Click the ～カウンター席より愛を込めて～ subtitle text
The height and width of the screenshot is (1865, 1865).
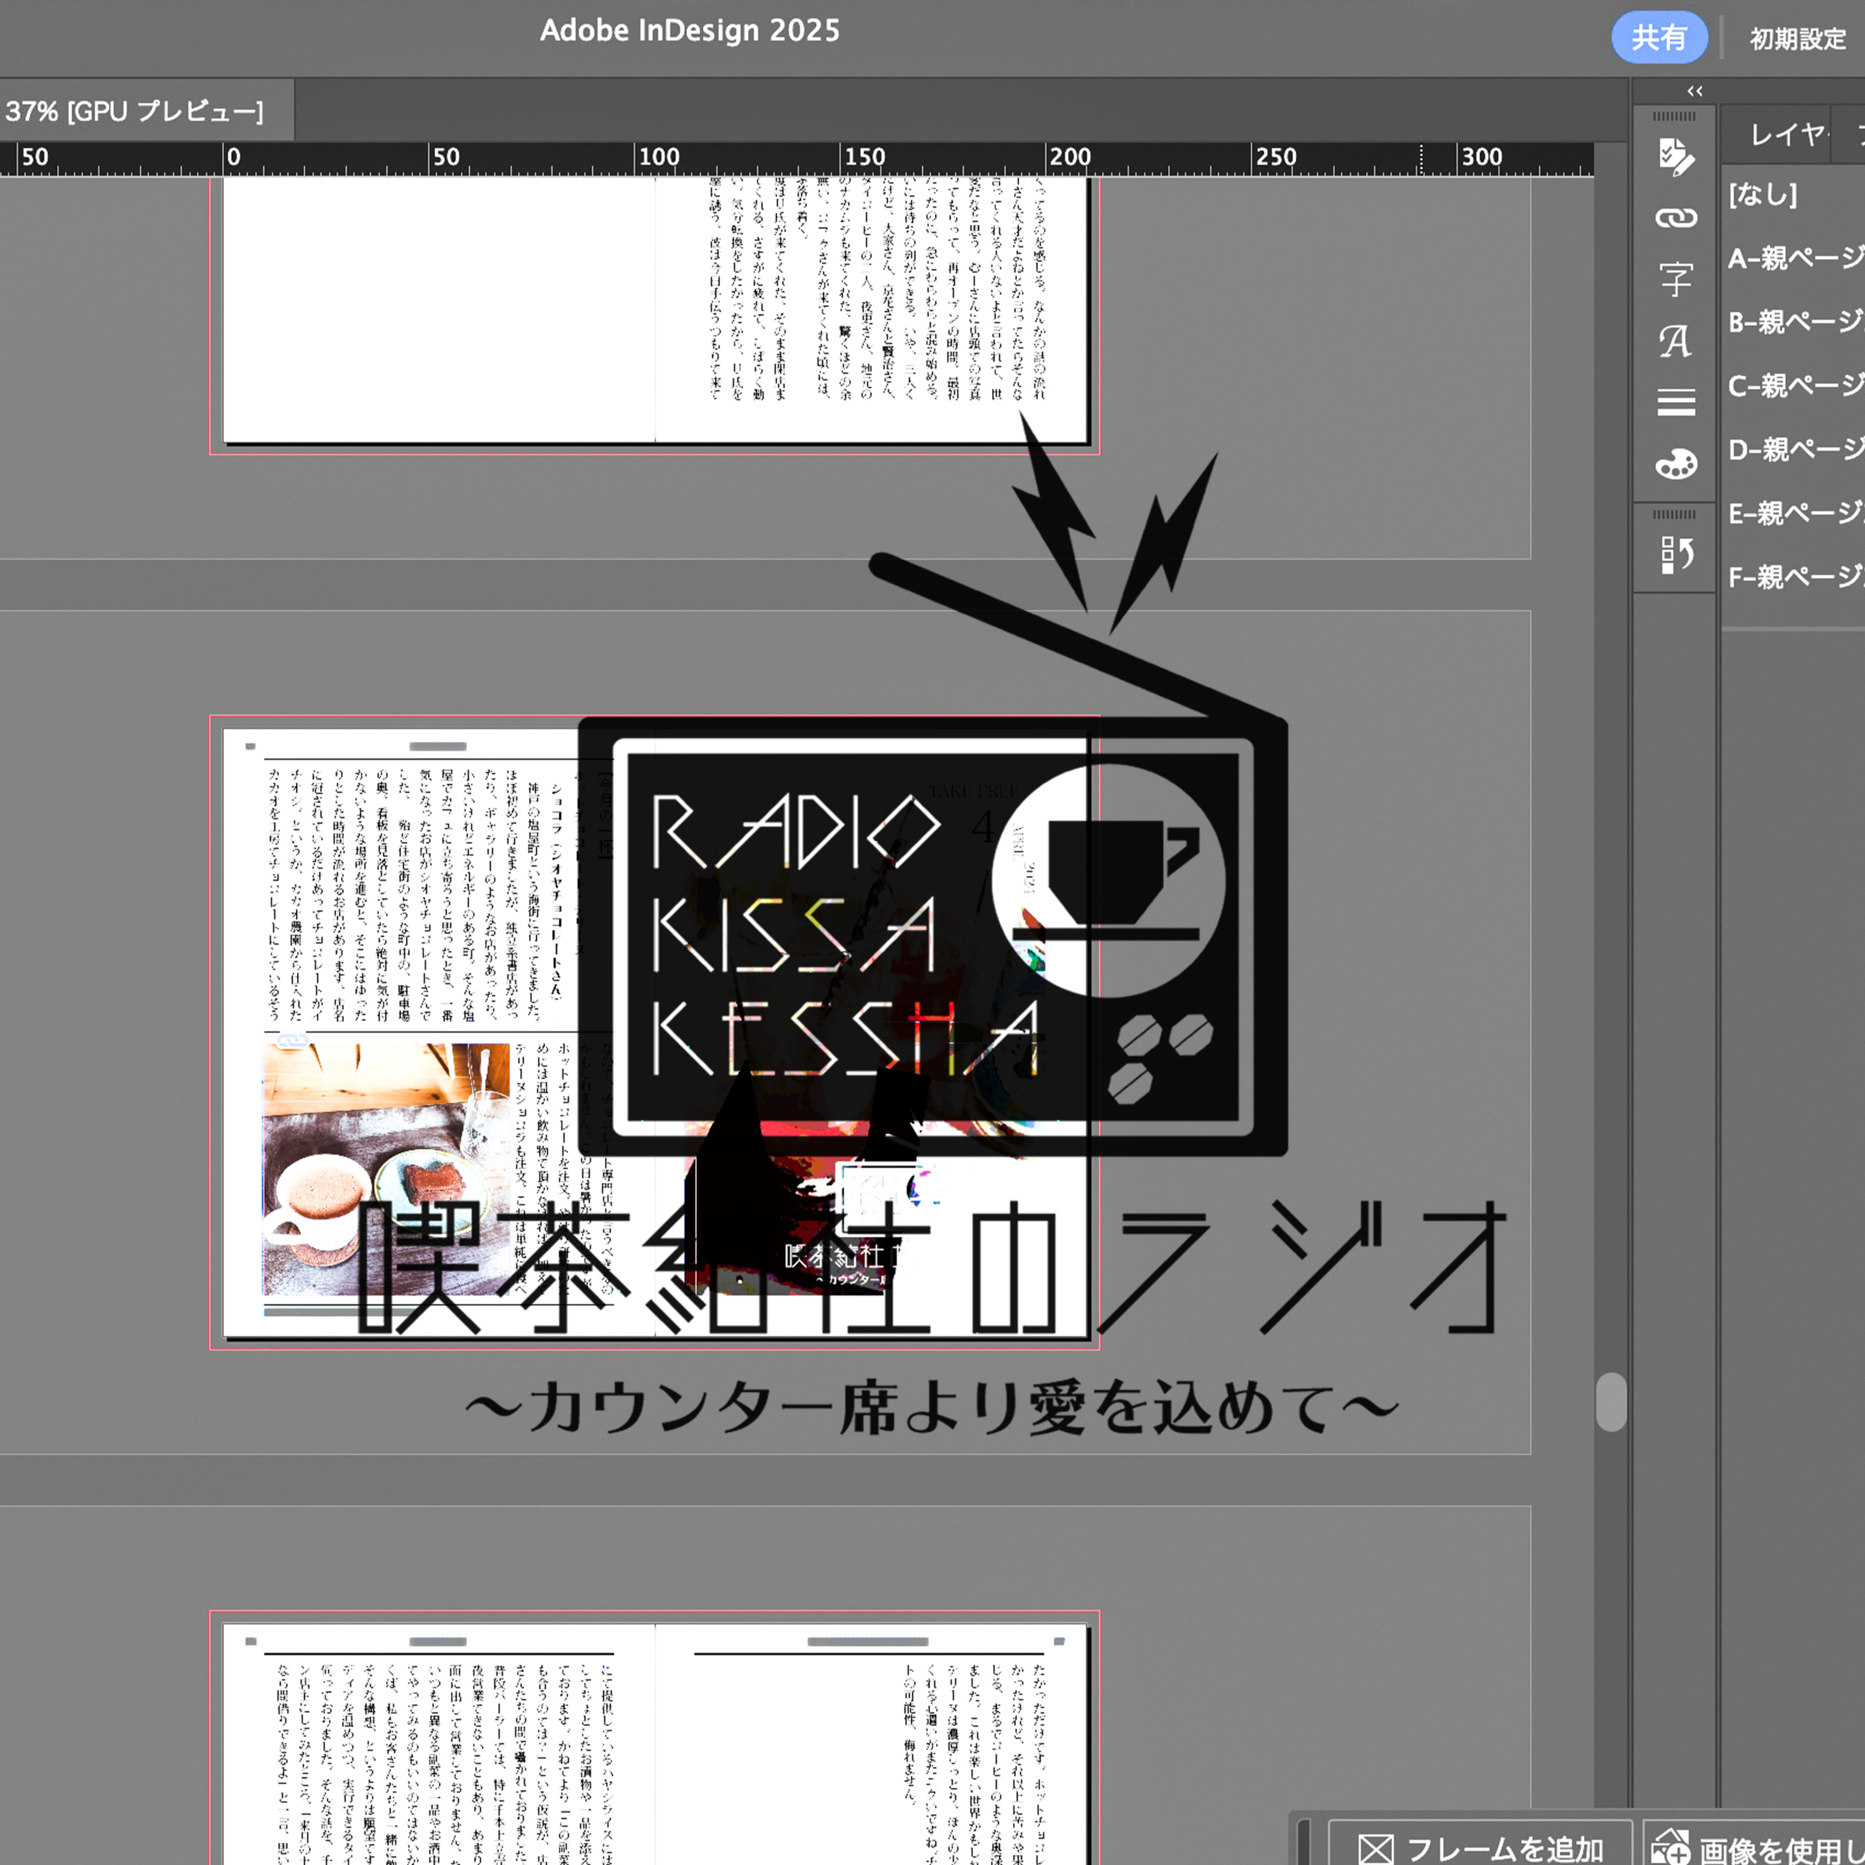click(931, 1406)
